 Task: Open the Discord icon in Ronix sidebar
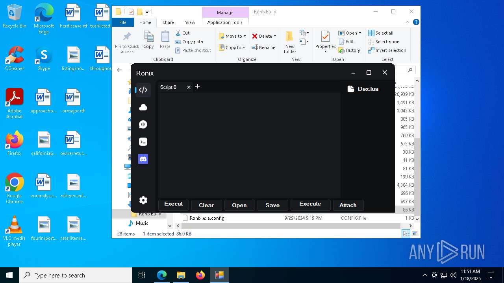point(143,159)
